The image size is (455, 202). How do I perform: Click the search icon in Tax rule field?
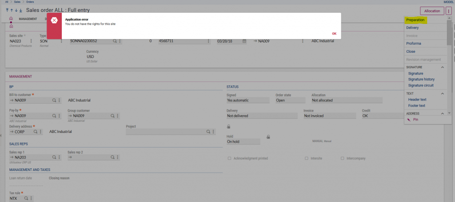coord(26,198)
